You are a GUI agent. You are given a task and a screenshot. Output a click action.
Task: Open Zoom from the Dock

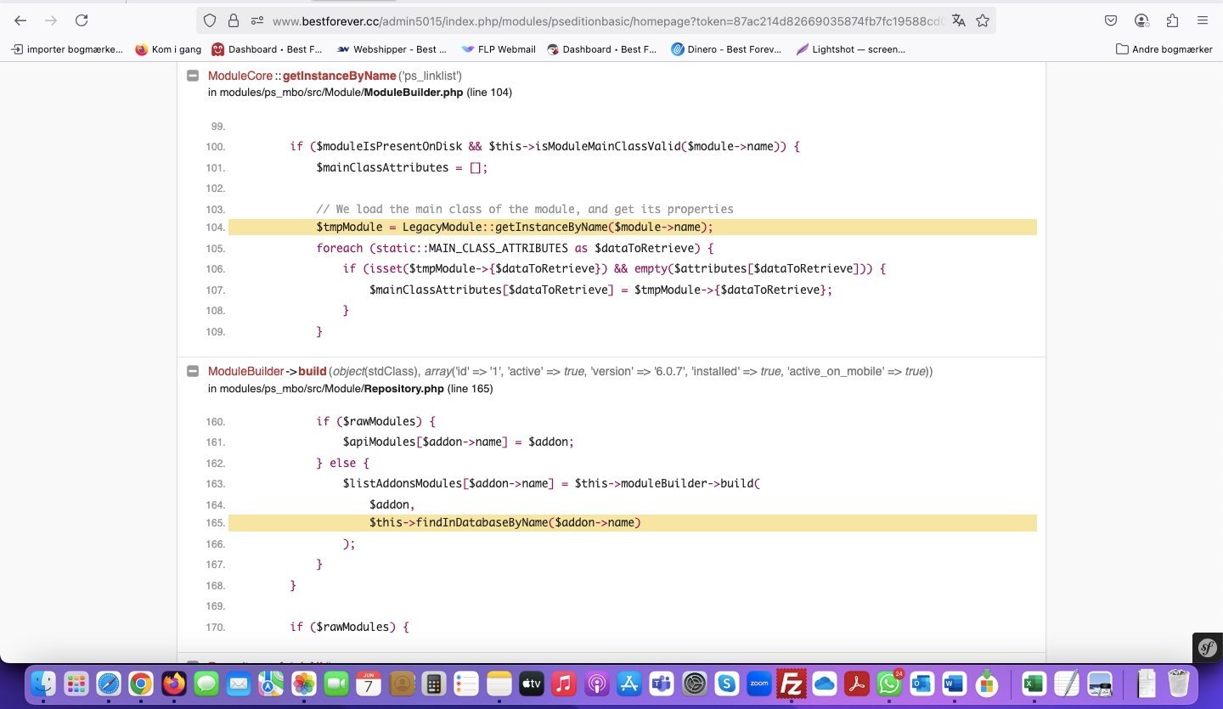(758, 684)
